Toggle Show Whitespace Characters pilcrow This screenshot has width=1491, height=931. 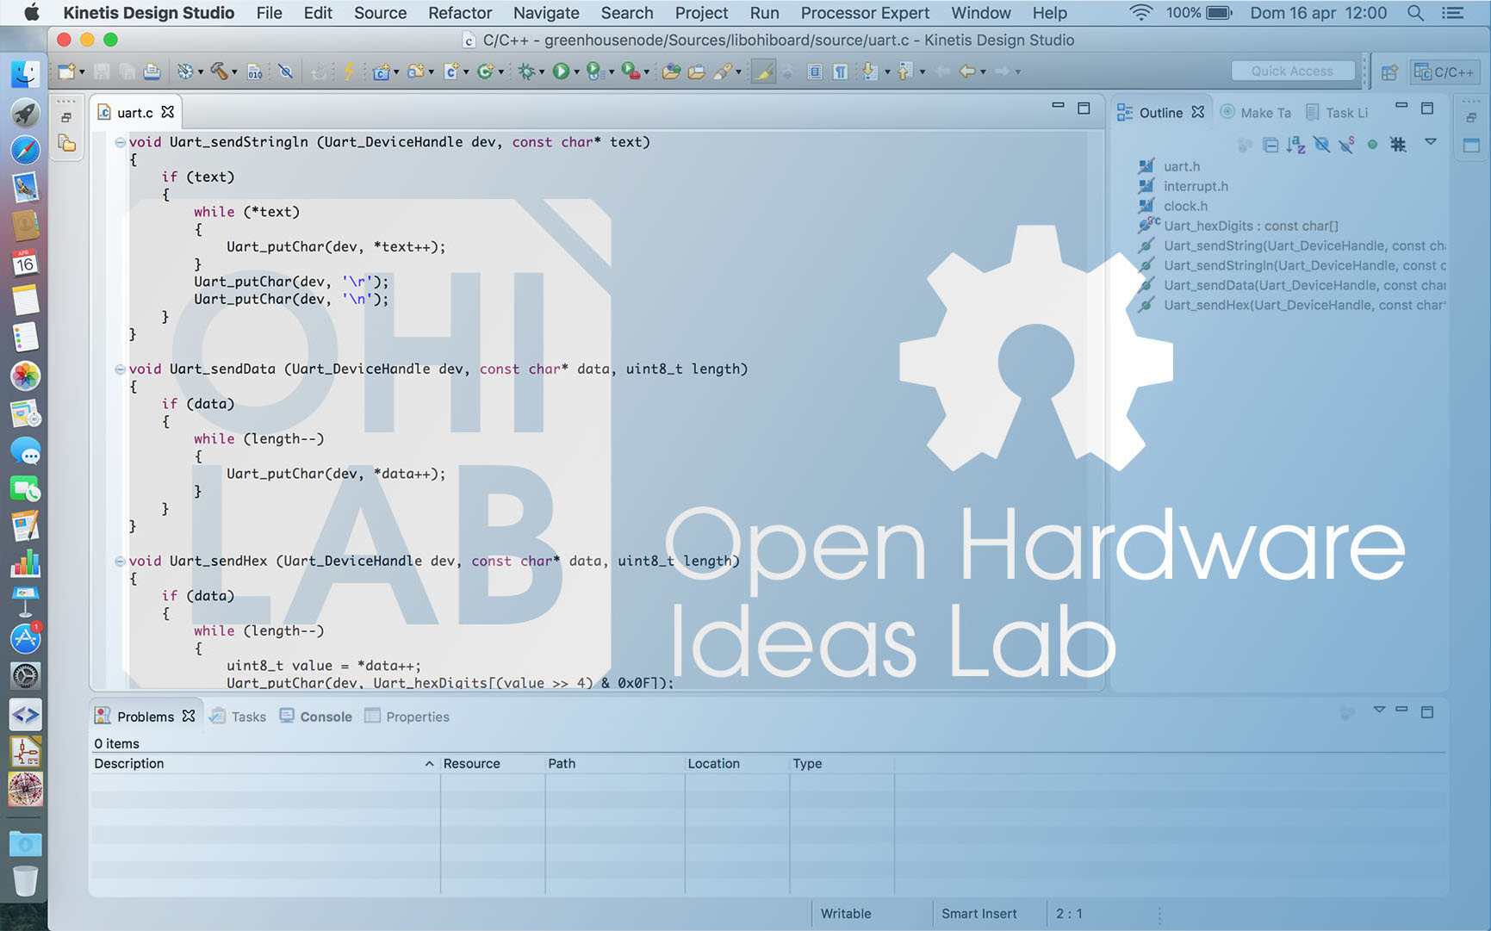pyautogui.click(x=840, y=71)
